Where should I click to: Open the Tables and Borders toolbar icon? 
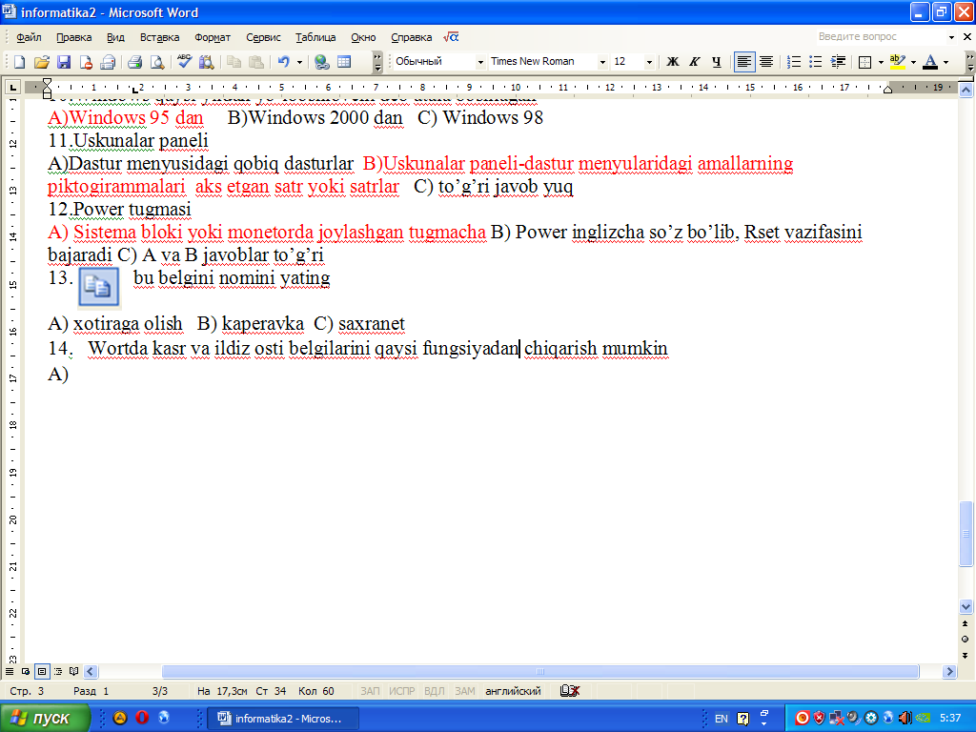(343, 62)
